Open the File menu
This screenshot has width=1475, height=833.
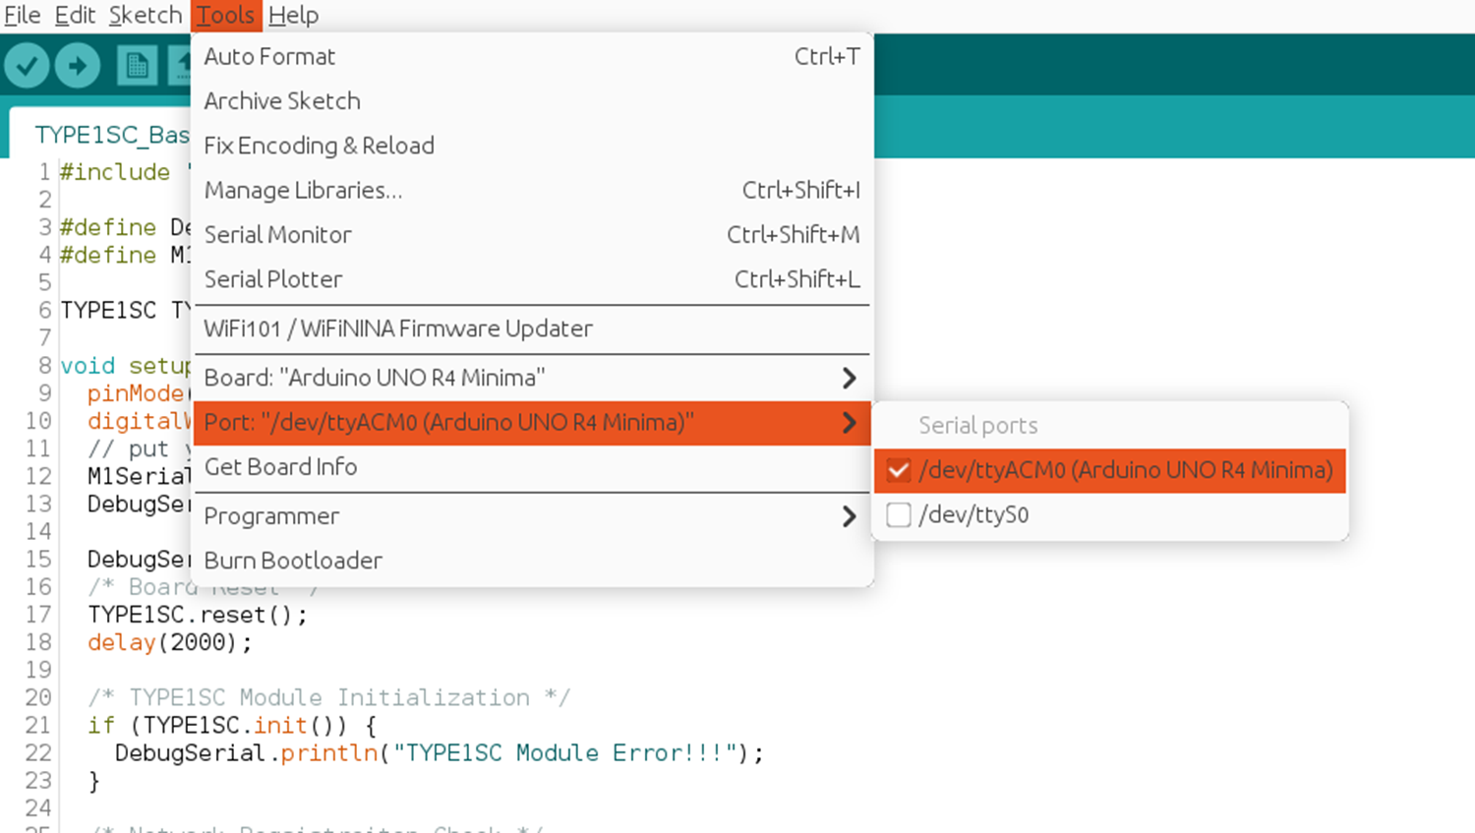(23, 15)
